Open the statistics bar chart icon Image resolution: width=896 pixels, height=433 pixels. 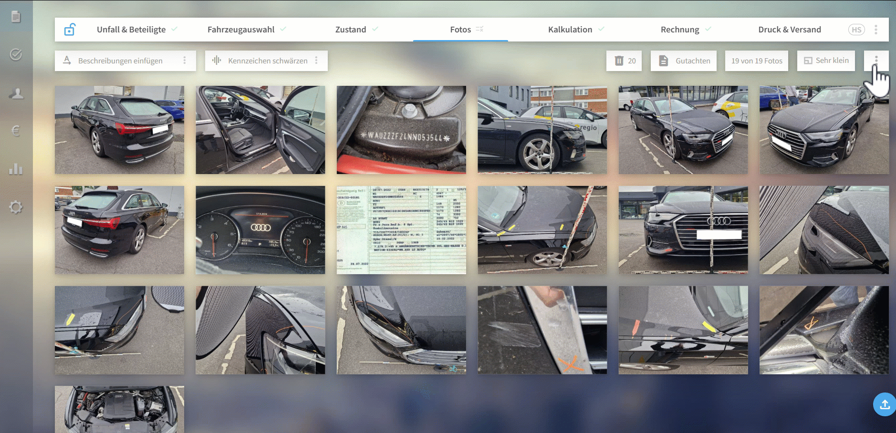pyautogui.click(x=16, y=169)
